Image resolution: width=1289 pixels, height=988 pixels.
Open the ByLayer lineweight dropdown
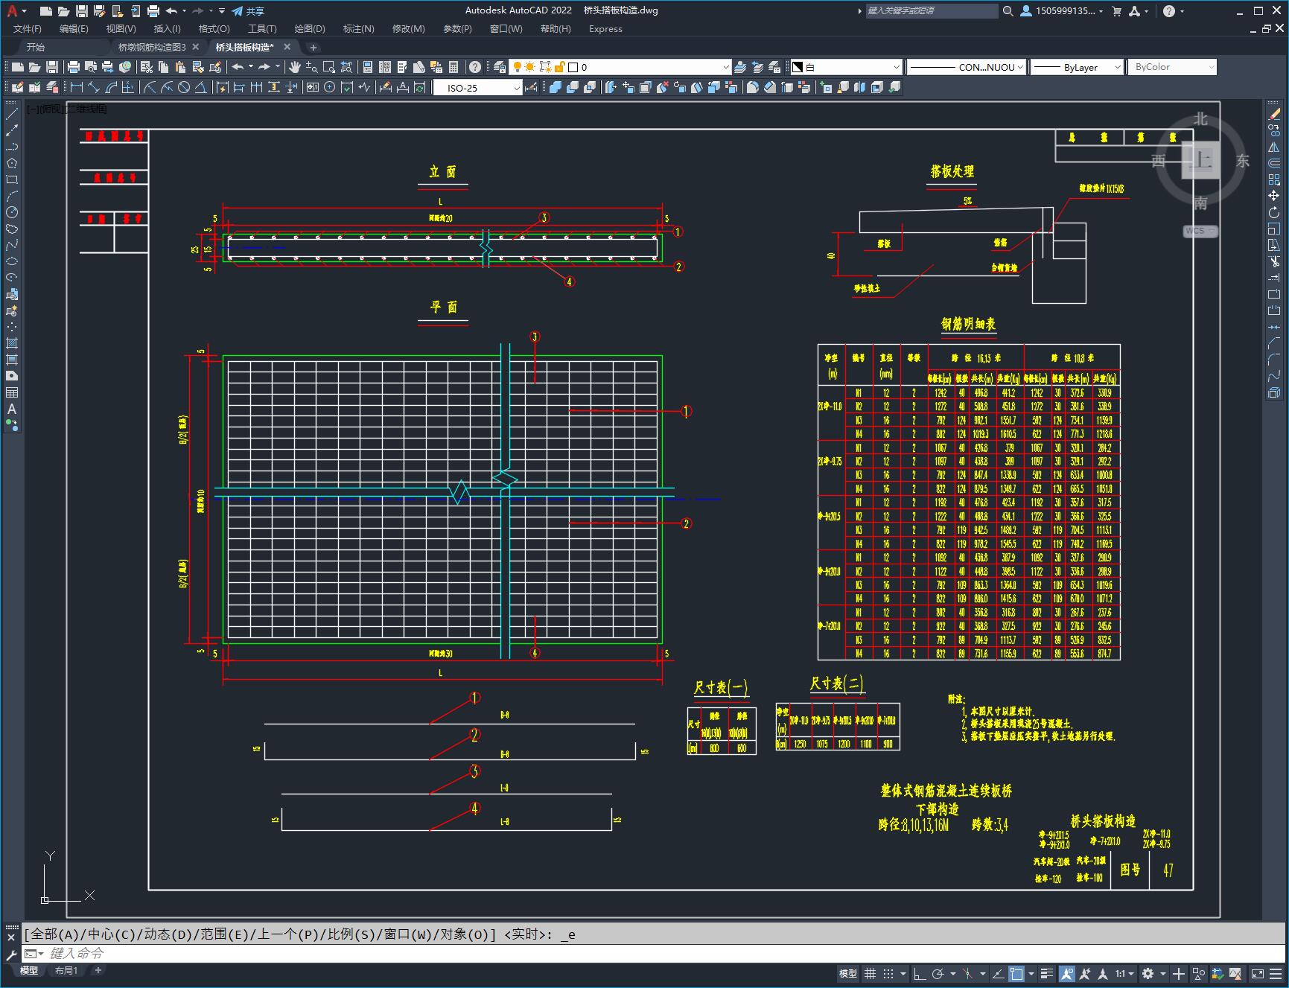click(x=1076, y=67)
